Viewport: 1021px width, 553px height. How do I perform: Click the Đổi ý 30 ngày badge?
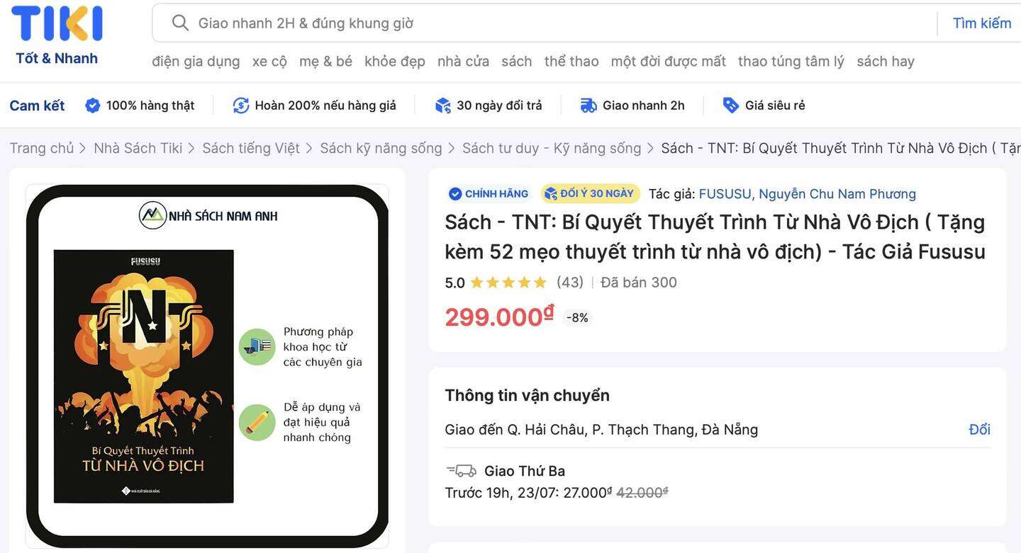click(x=590, y=193)
